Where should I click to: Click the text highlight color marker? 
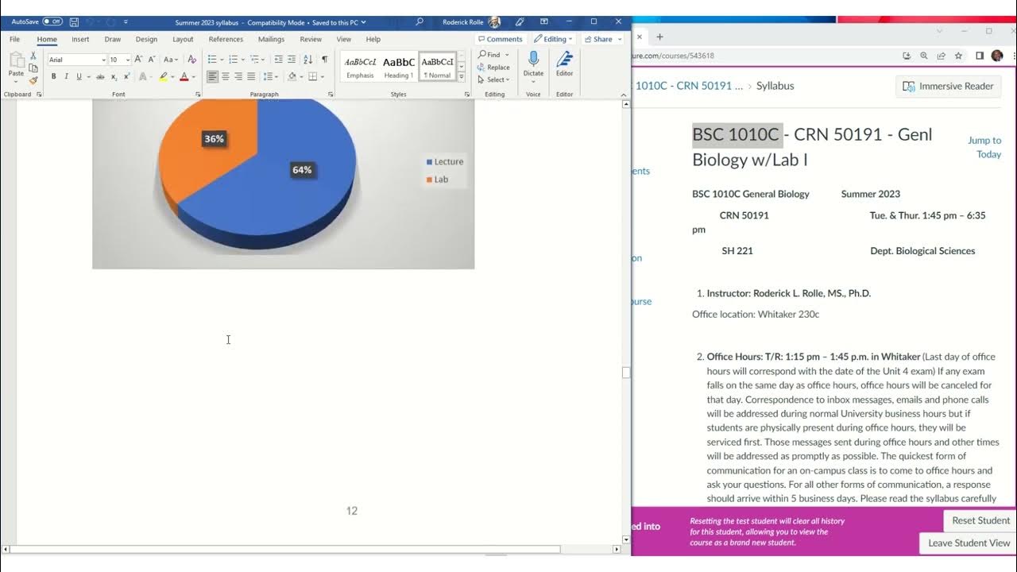[163, 76]
